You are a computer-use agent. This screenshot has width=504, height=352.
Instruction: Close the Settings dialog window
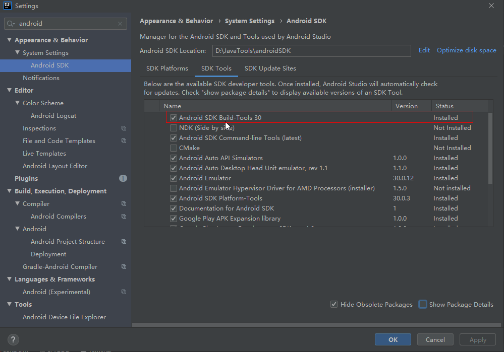tap(491, 6)
